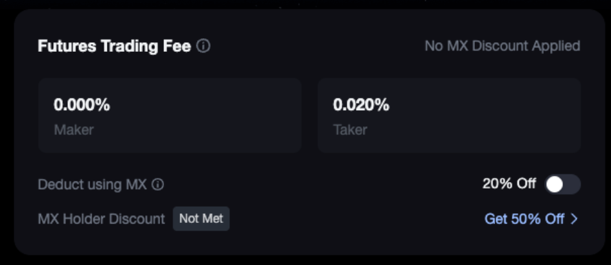
Task: Click the 0.000% maker fee value
Action: tap(82, 104)
